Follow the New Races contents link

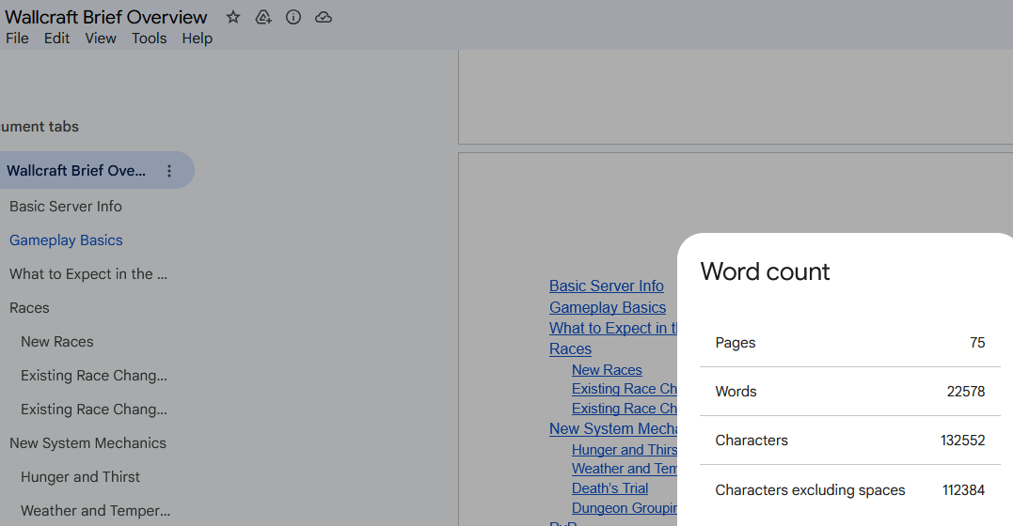[x=607, y=370]
